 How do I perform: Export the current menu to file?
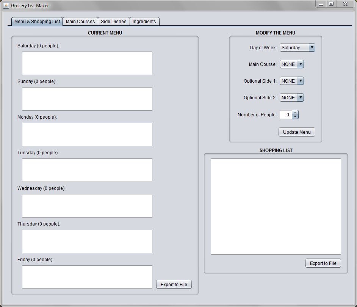pyautogui.click(x=174, y=285)
